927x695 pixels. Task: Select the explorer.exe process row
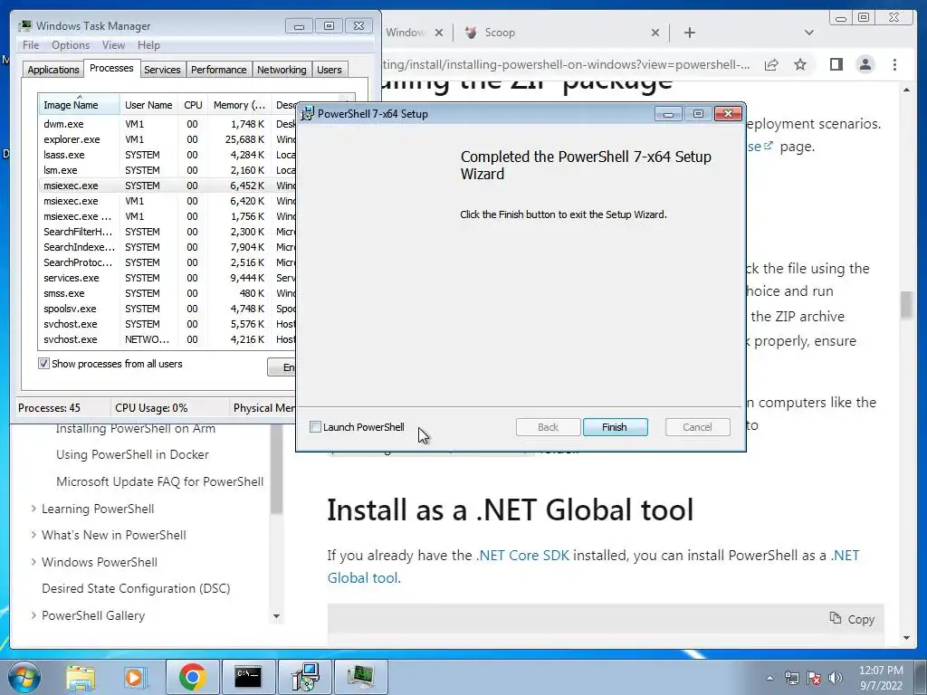click(x=167, y=139)
